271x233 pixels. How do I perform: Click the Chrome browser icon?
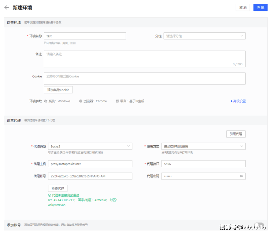point(81,101)
